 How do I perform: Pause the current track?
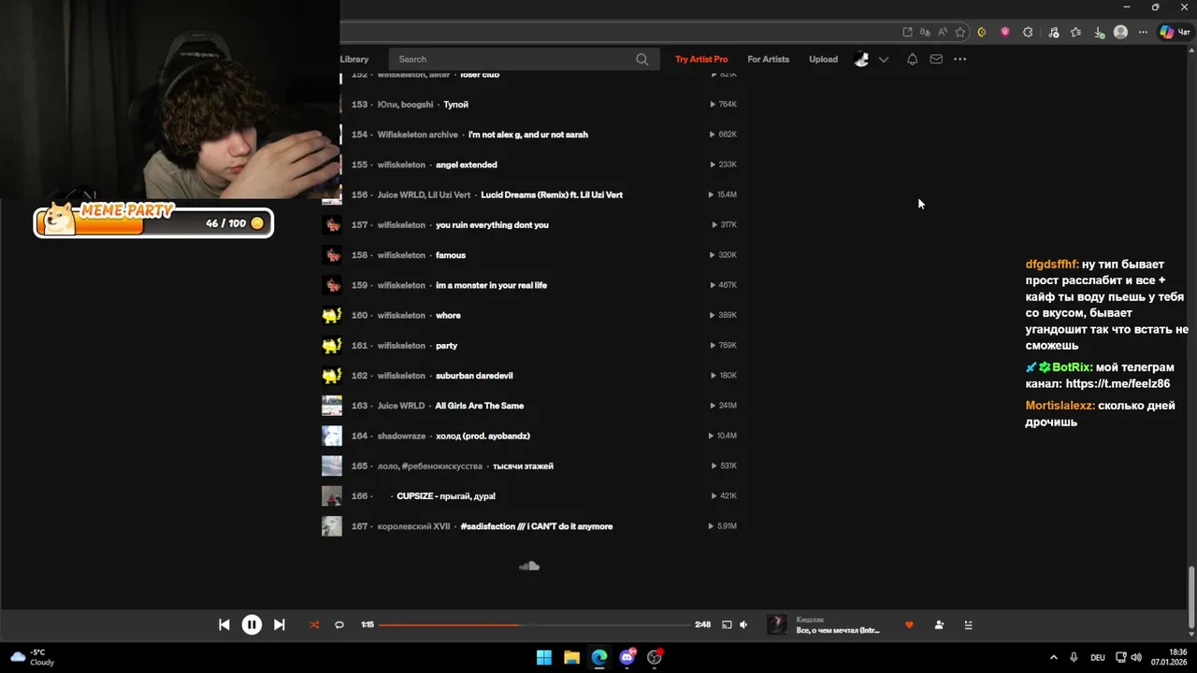[252, 625]
